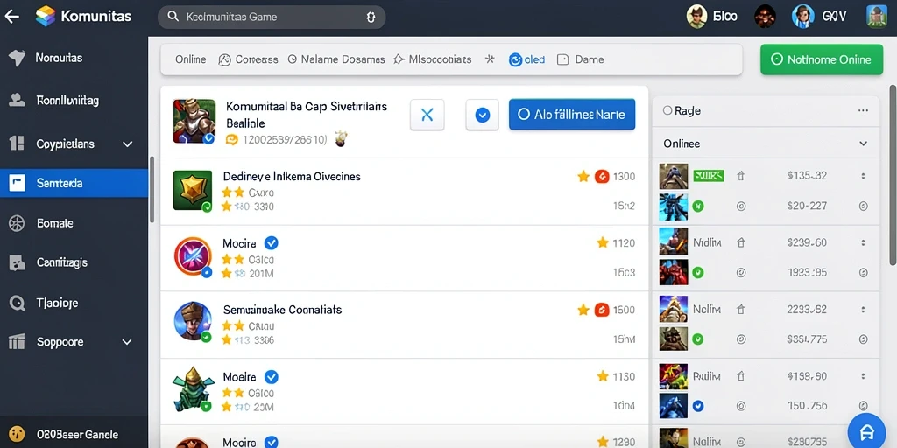
Task: Click the X button in featured card
Action: [x=427, y=115]
